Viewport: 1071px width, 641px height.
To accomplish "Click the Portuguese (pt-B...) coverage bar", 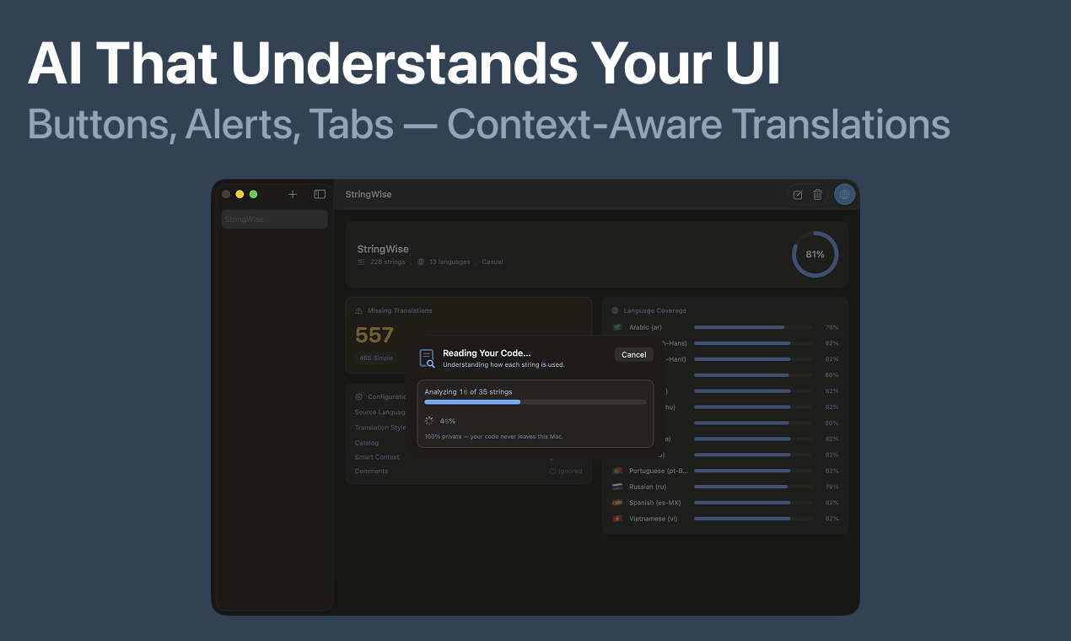I will click(753, 471).
